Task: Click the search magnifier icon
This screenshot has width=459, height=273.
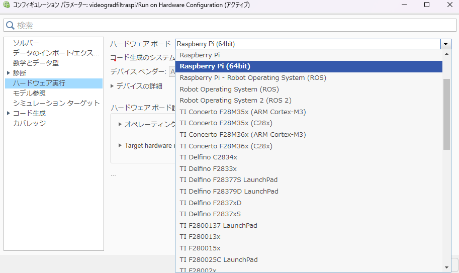Action: [10, 26]
